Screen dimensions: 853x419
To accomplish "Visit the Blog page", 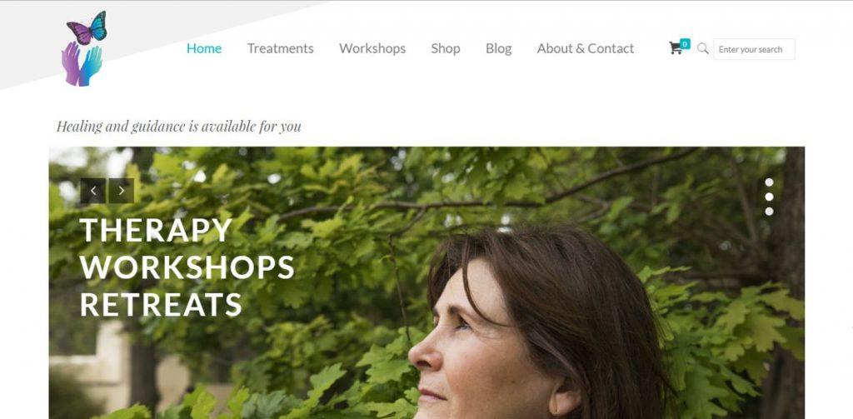I will pos(499,48).
